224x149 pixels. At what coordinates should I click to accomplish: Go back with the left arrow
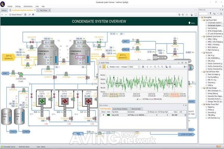click(x=2, y=15)
